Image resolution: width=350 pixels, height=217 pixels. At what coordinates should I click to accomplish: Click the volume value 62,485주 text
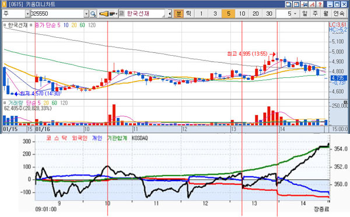point(27,108)
